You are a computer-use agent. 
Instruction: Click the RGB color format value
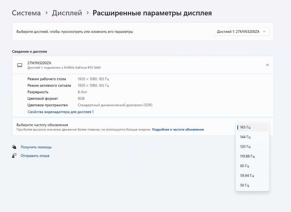[81, 99]
